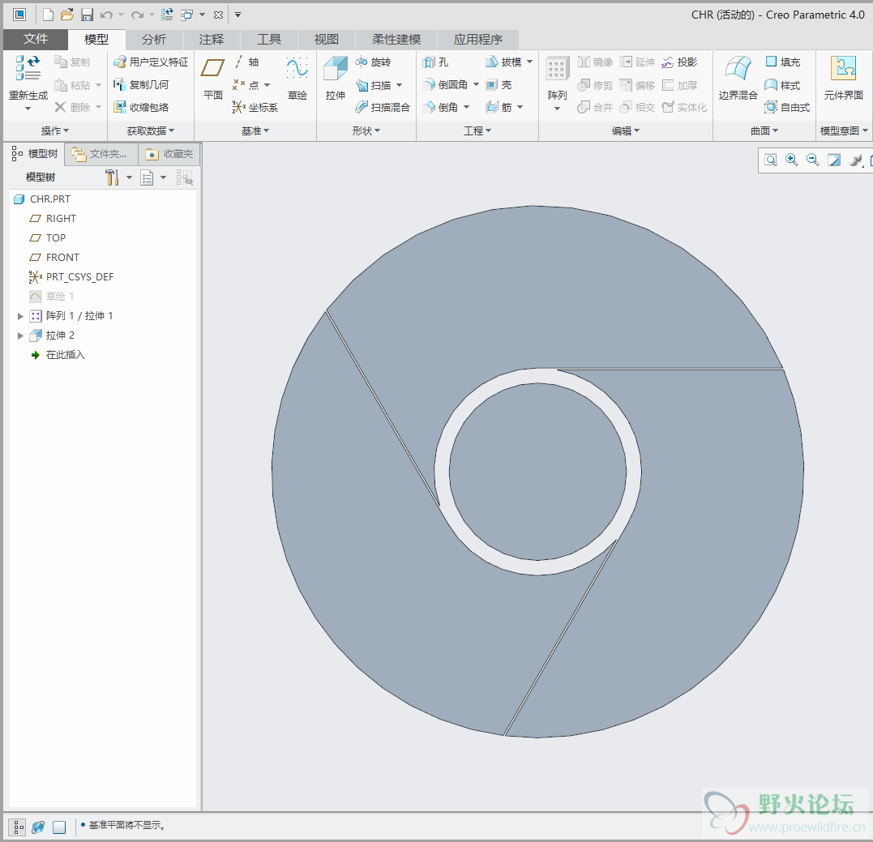Expand the Surfaces (曲面) group menu
The width and height of the screenshot is (873, 842).
764,130
